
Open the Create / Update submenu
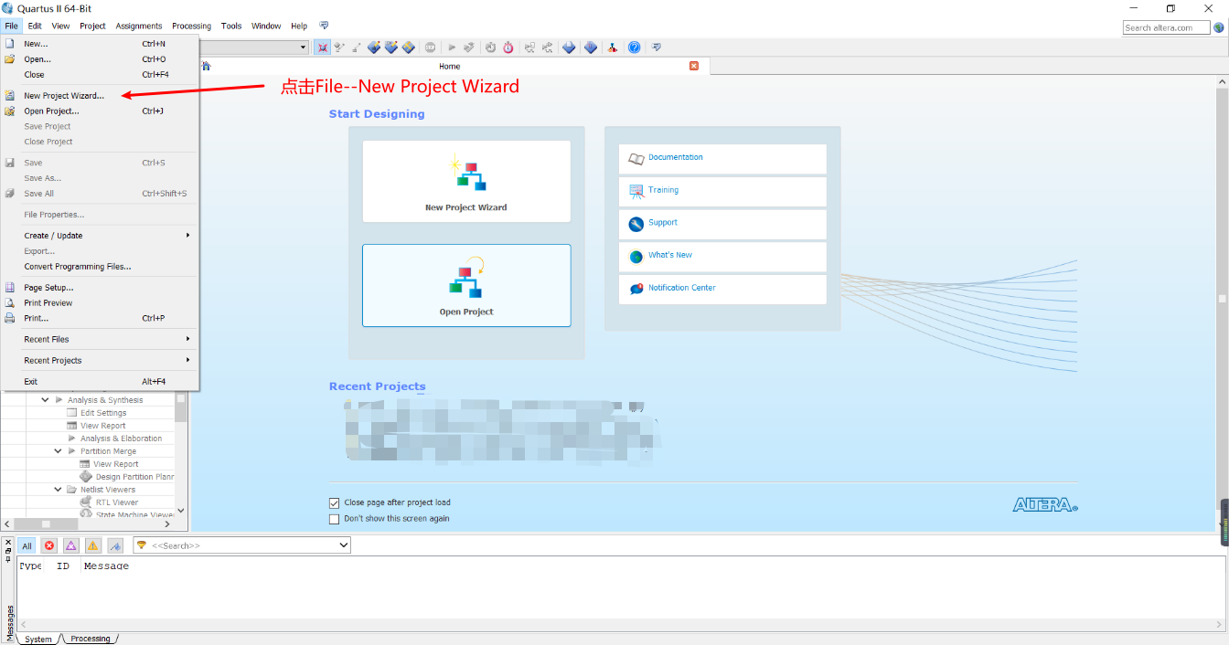click(x=101, y=236)
